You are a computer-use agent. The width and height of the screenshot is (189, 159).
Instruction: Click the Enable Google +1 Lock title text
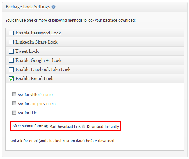(x=39, y=60)
